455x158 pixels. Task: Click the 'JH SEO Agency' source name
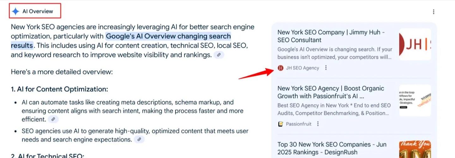click(x=302, y=68)
